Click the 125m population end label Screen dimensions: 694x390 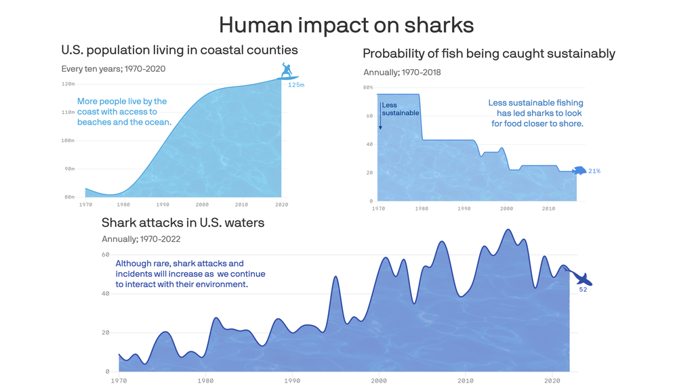(296, 85)
